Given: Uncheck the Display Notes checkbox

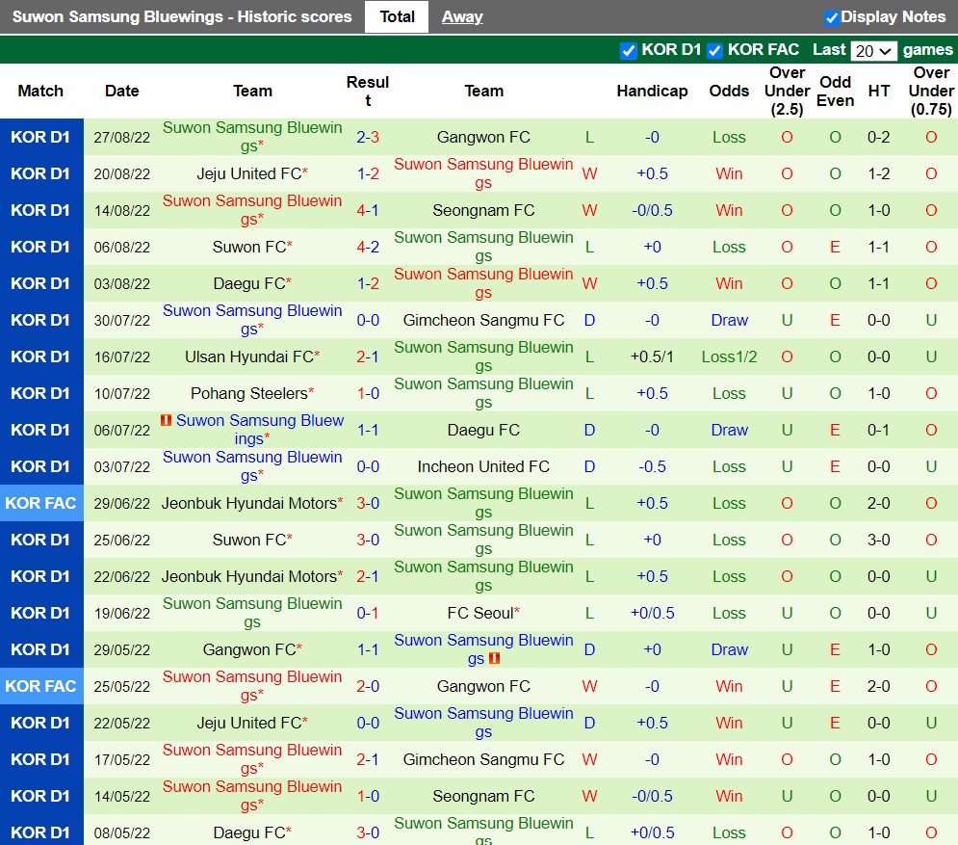Looking at the screenshot, I should click(832, 16).
